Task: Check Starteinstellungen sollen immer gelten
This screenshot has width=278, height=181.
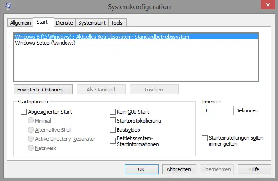Action: (x=205, y=138)
